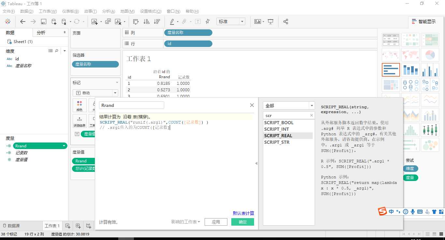Viewport: 445px width, 240px height.
Task: Click the 默认表计算 link
Action: pos(243,213)
